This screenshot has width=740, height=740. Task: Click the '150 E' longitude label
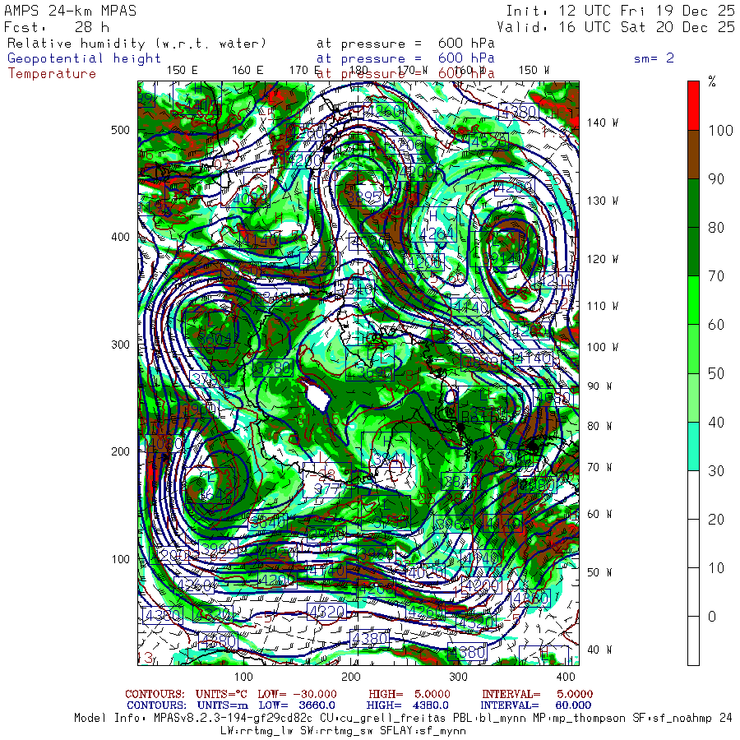coord(183,71)
